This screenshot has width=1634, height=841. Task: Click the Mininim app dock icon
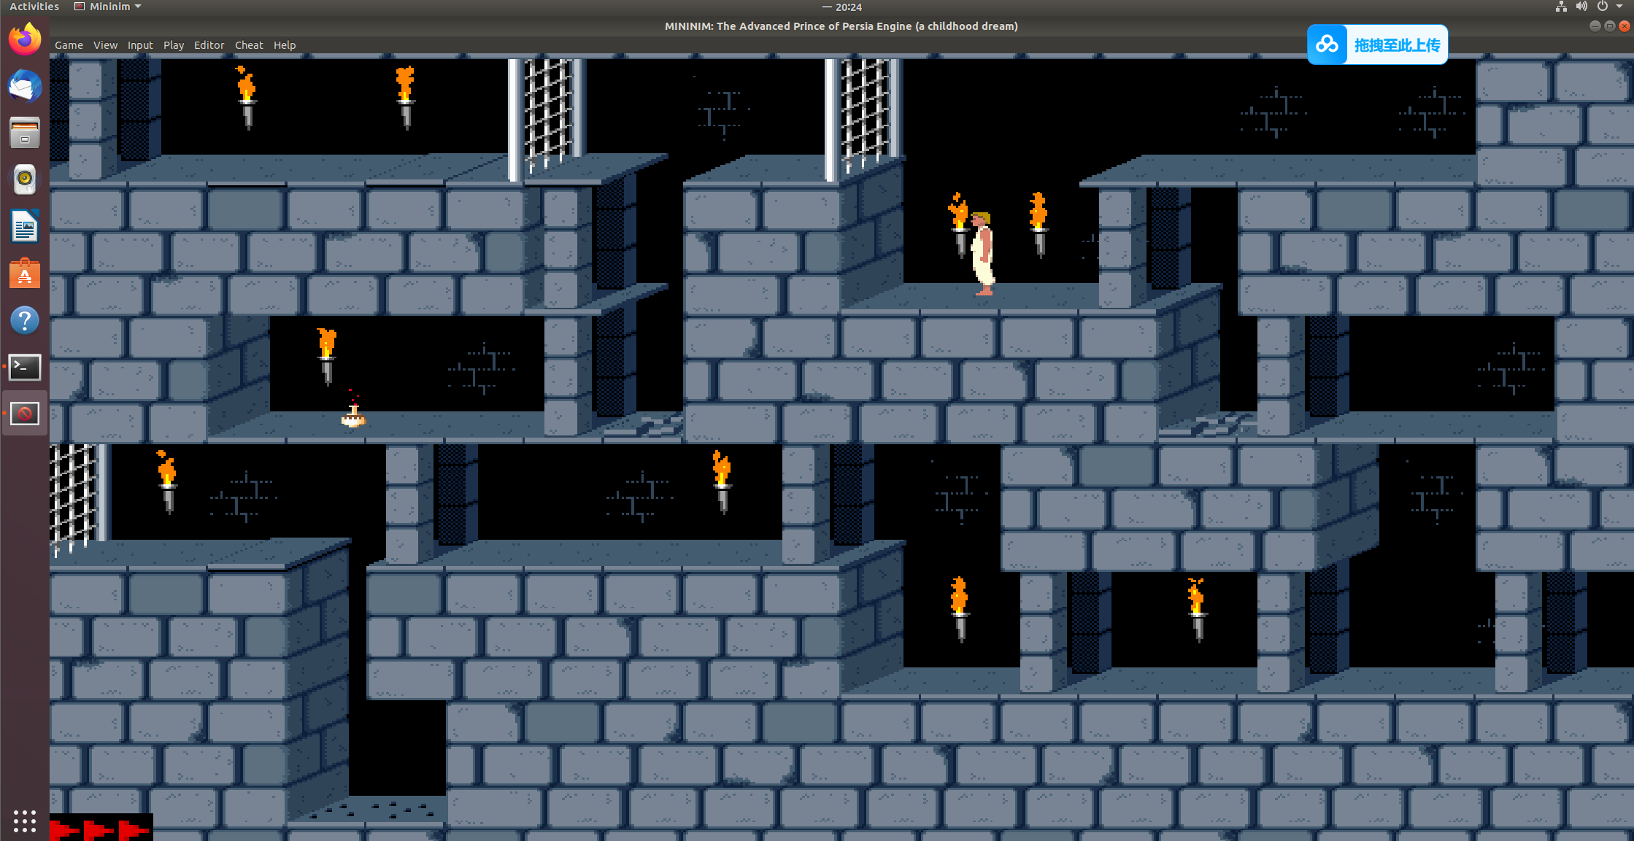(25, 414)
